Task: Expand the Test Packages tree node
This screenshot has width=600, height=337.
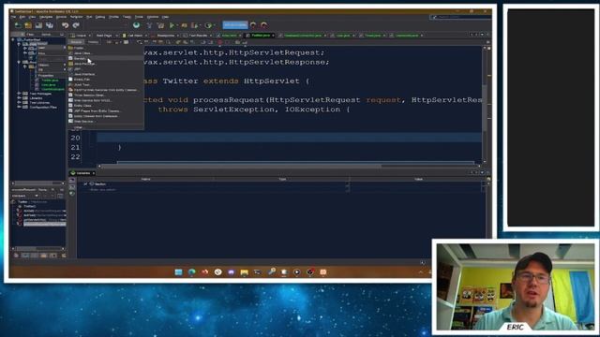Action: pyautogui.click(x=19, y=94)
